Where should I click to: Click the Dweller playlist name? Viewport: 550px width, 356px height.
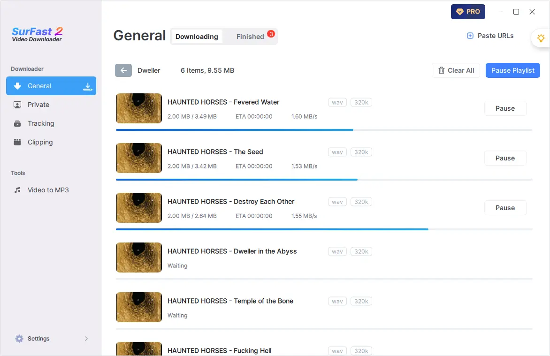[x=149, y=70]
